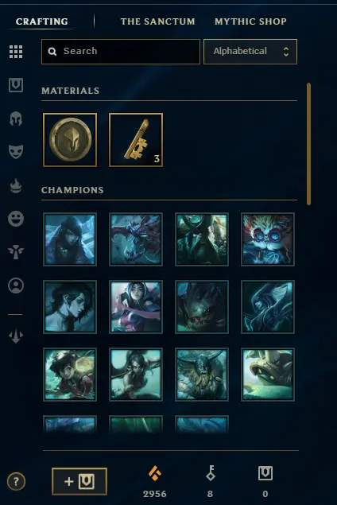Filter loot by chests icon
The height and width of the screenshot is (505, 337).
tap(16, 85)
